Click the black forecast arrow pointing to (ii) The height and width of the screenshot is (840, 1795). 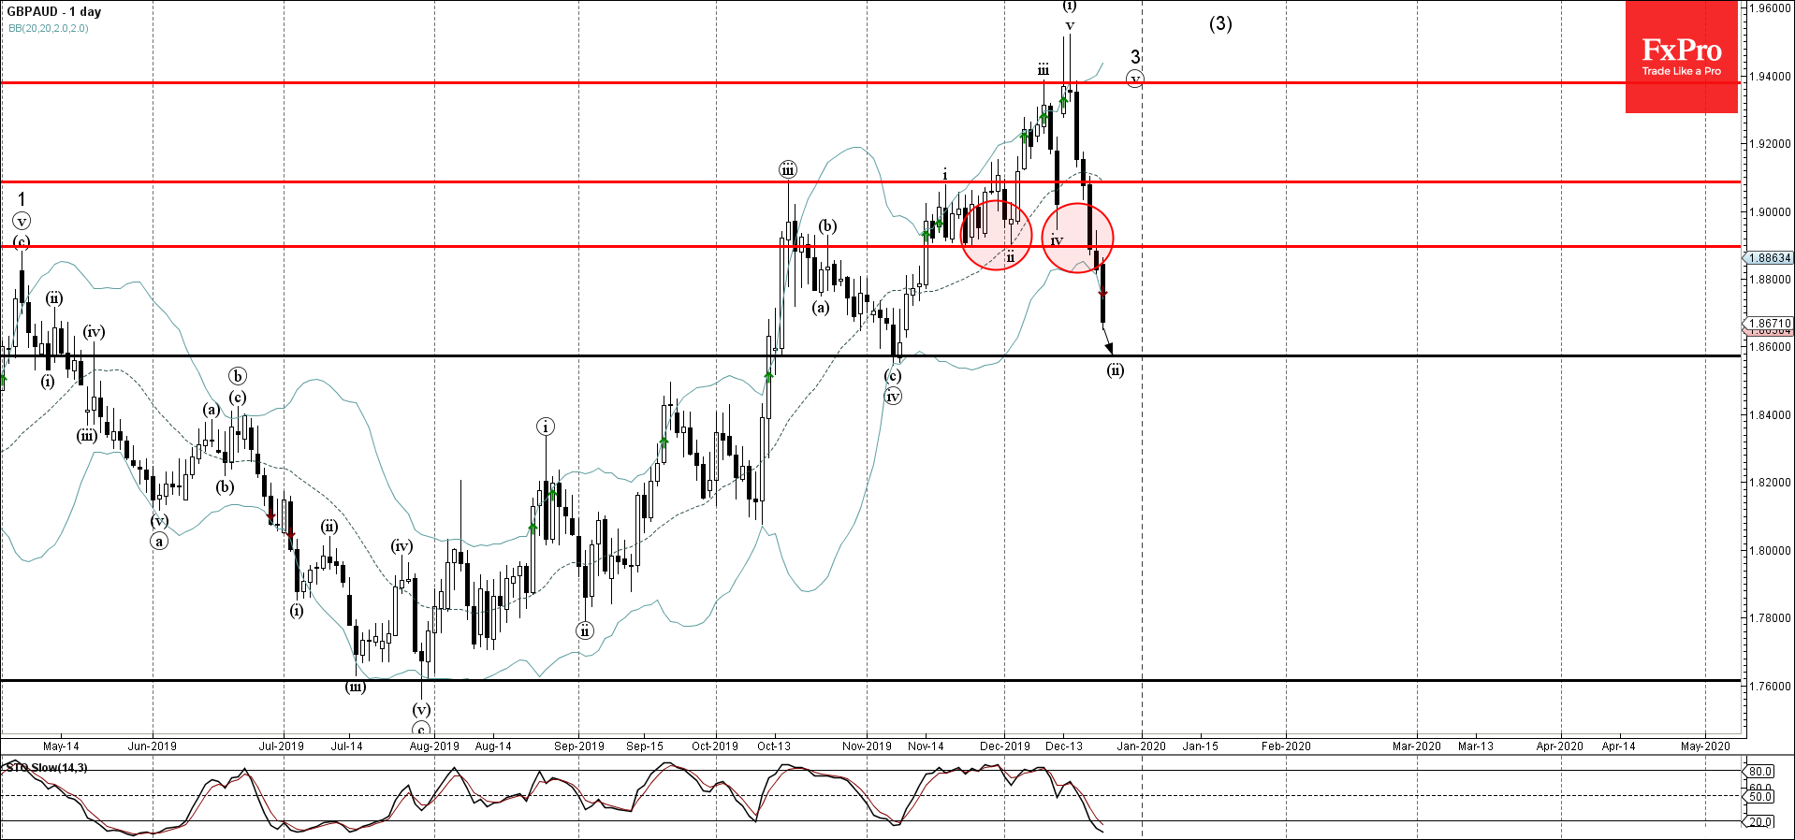point(1108,340)
